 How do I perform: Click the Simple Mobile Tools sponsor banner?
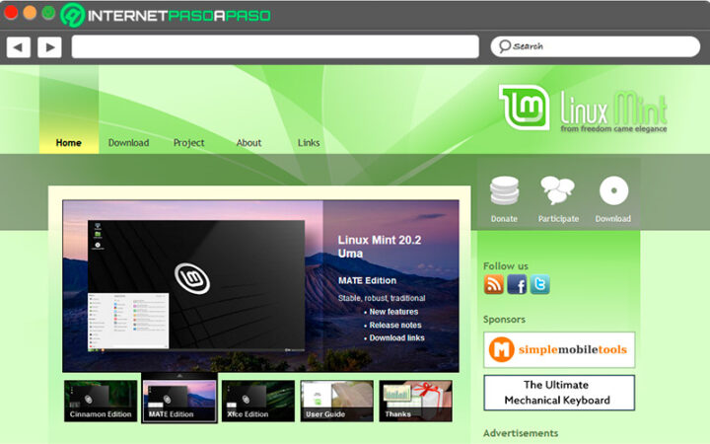(x=559, y=349)
